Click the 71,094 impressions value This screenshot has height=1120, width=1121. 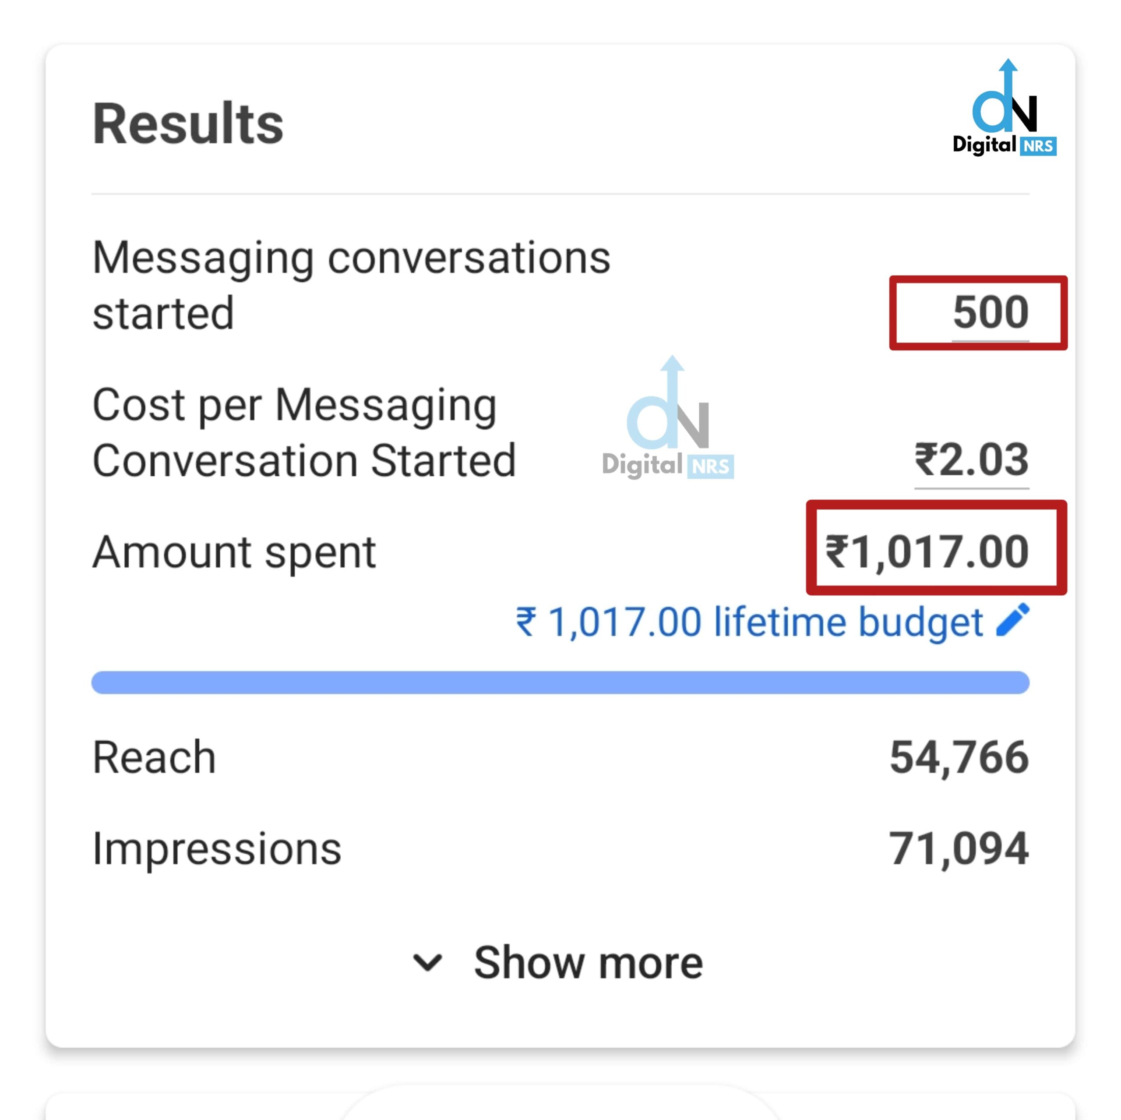pos(959,848)
